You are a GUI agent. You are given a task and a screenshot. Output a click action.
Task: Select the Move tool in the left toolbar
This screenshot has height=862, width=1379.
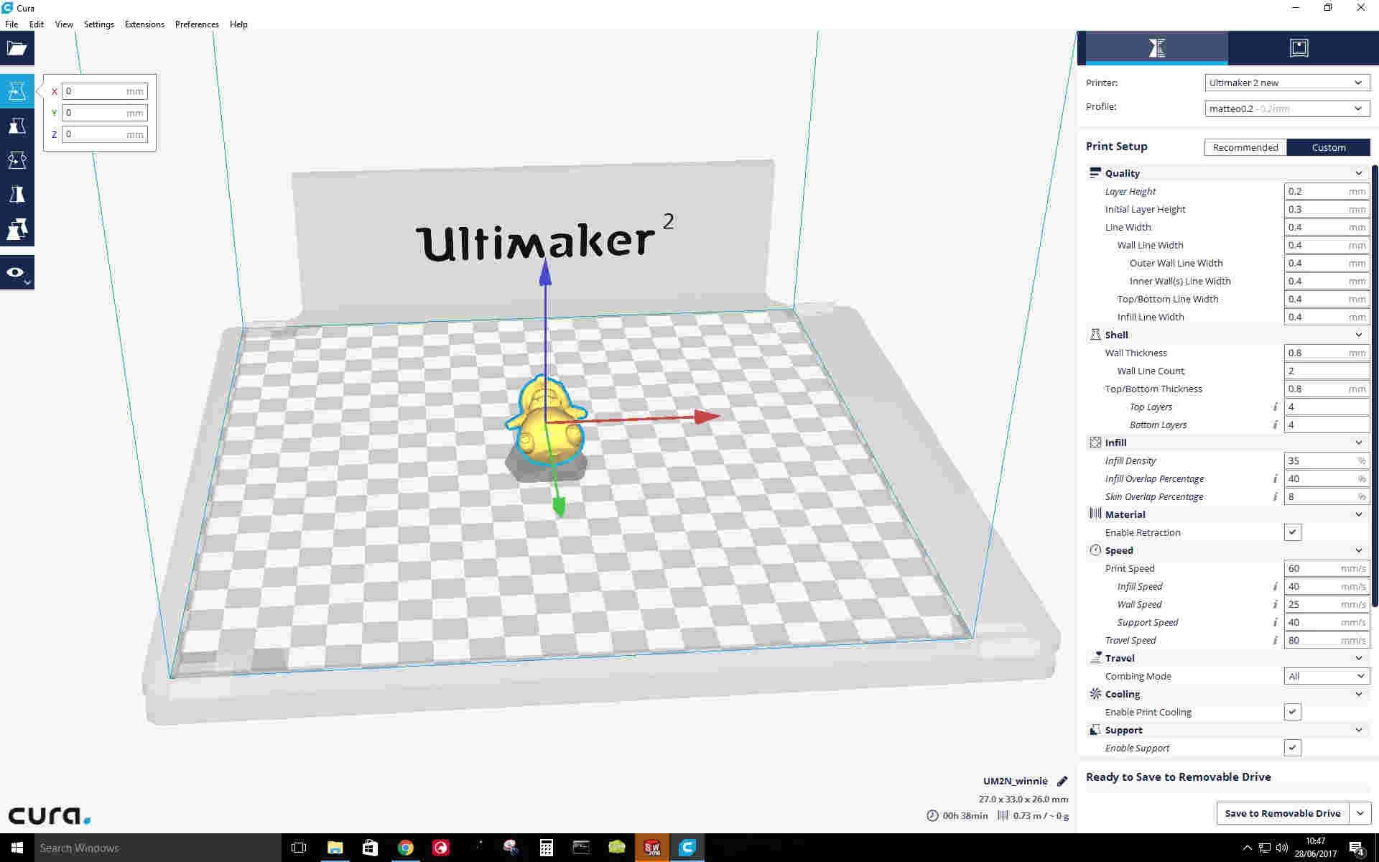17,91
